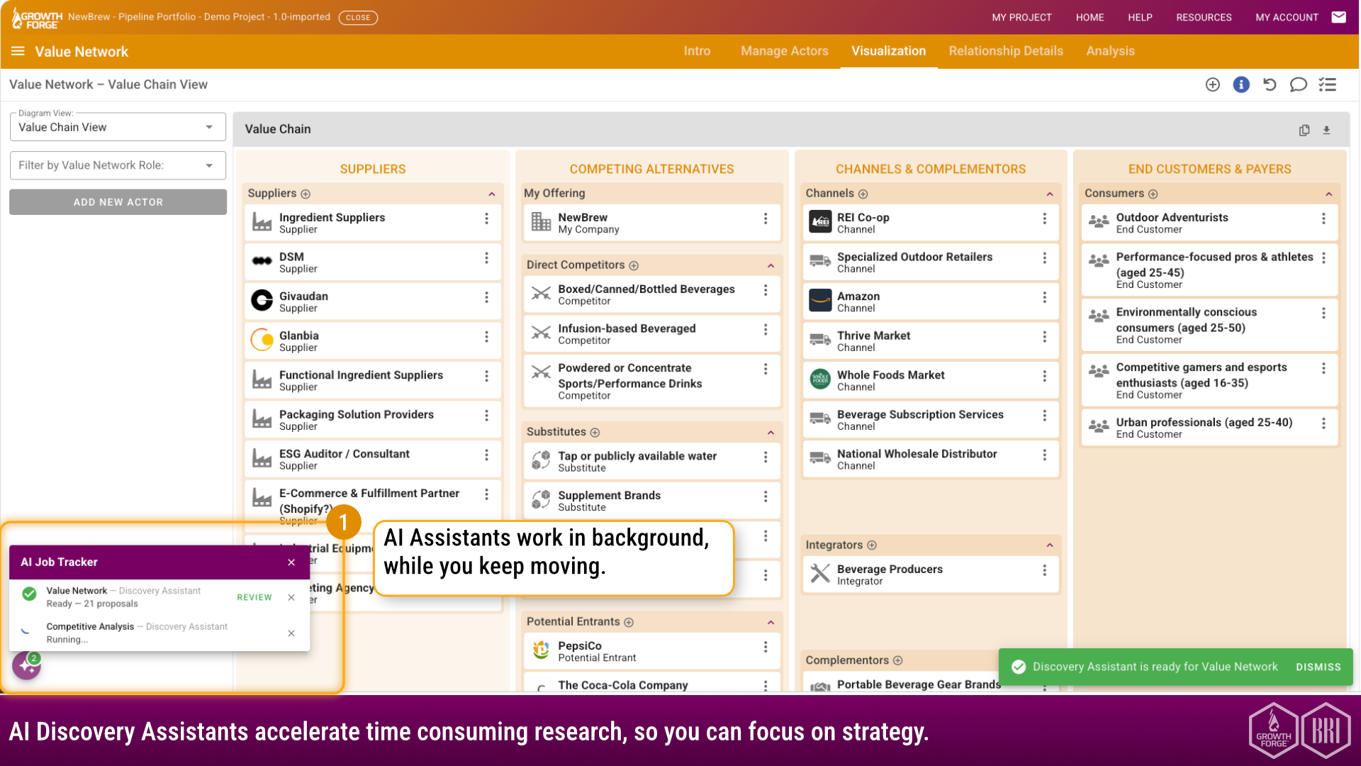The width and height of the screenshot is (1361, 766).
Task: Open the three-dot menu for DSM
Action: [x=486, y=258]
